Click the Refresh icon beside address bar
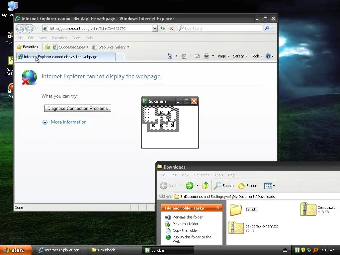340x255 pixels. pyautogui.click(x=163, y=29)
